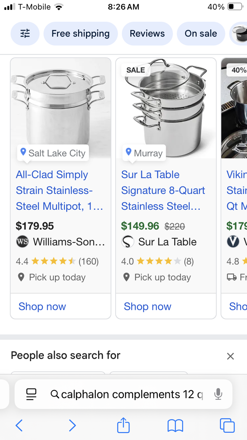Open the filters settings icon
The width and height of the screenshot is (247, 440).
(x=25, y=34)
